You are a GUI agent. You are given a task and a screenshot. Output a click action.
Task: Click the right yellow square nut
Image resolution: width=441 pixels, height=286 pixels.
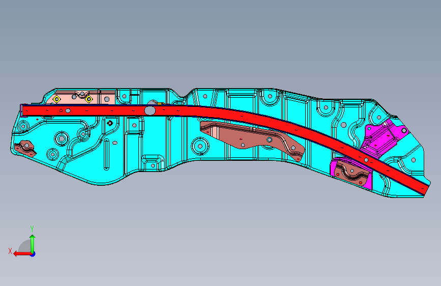[89, 99]
